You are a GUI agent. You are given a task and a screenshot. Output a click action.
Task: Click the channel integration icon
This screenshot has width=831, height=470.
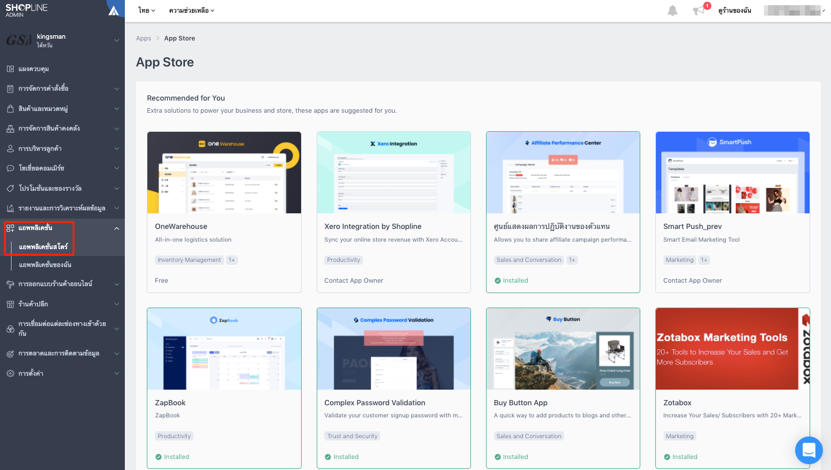click(x=10, y=328)
